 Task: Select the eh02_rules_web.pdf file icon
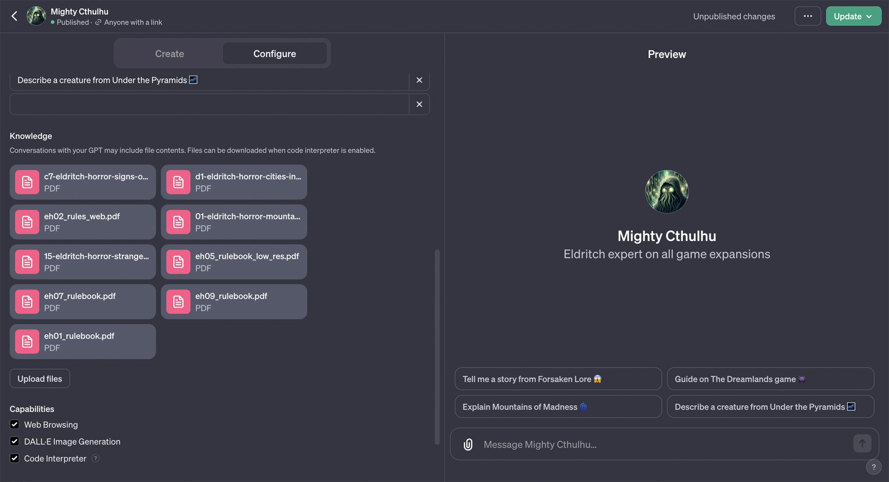(x=27, y=222)
